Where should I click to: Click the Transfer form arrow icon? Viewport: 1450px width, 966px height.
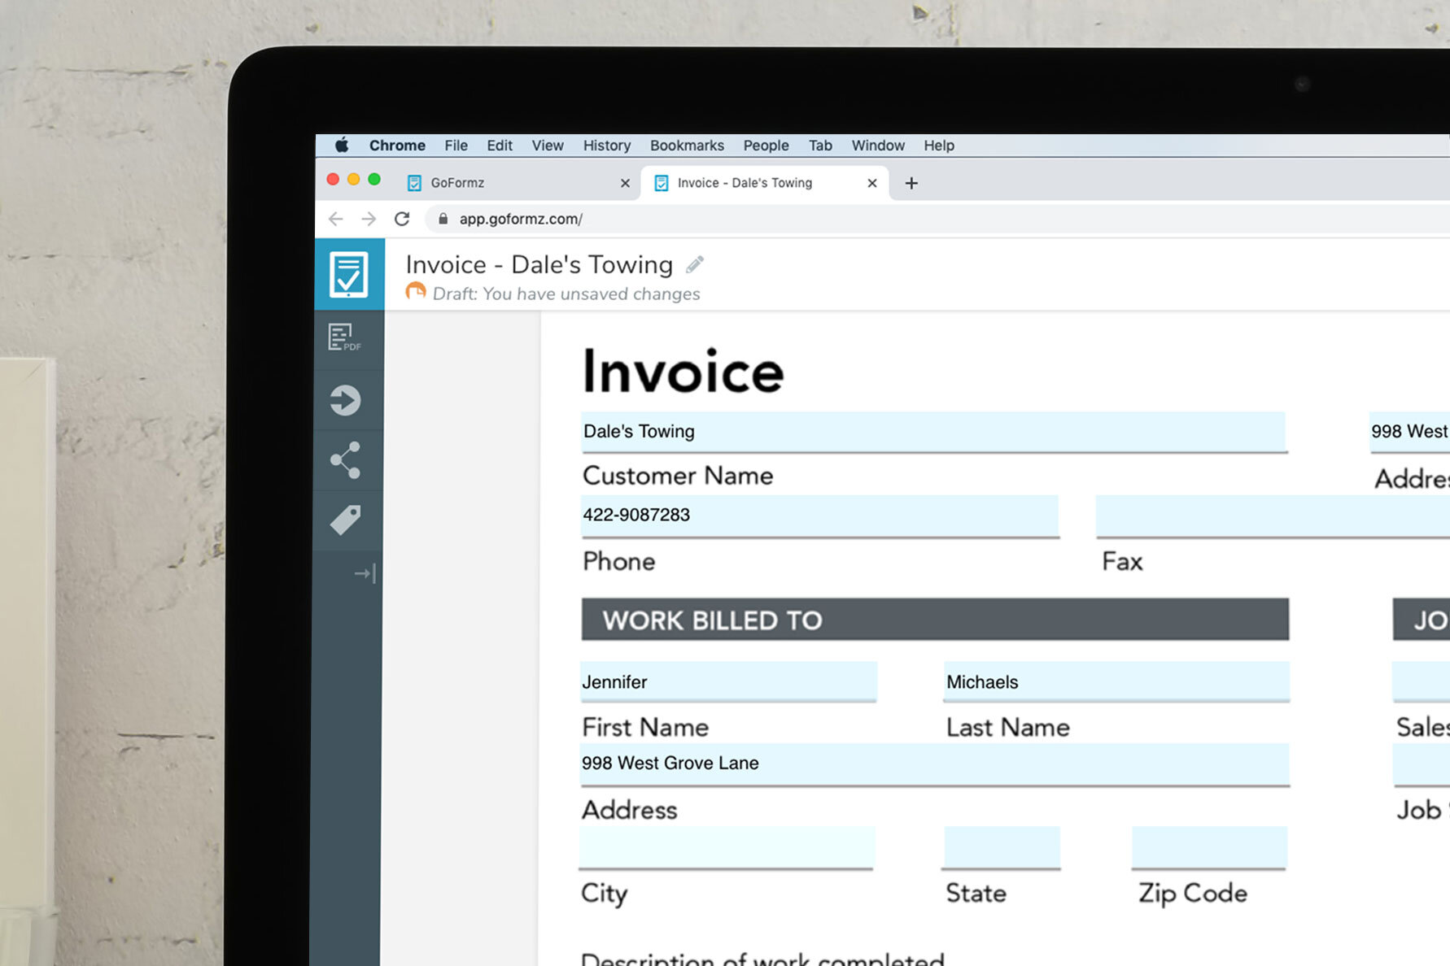pos(347,399)
